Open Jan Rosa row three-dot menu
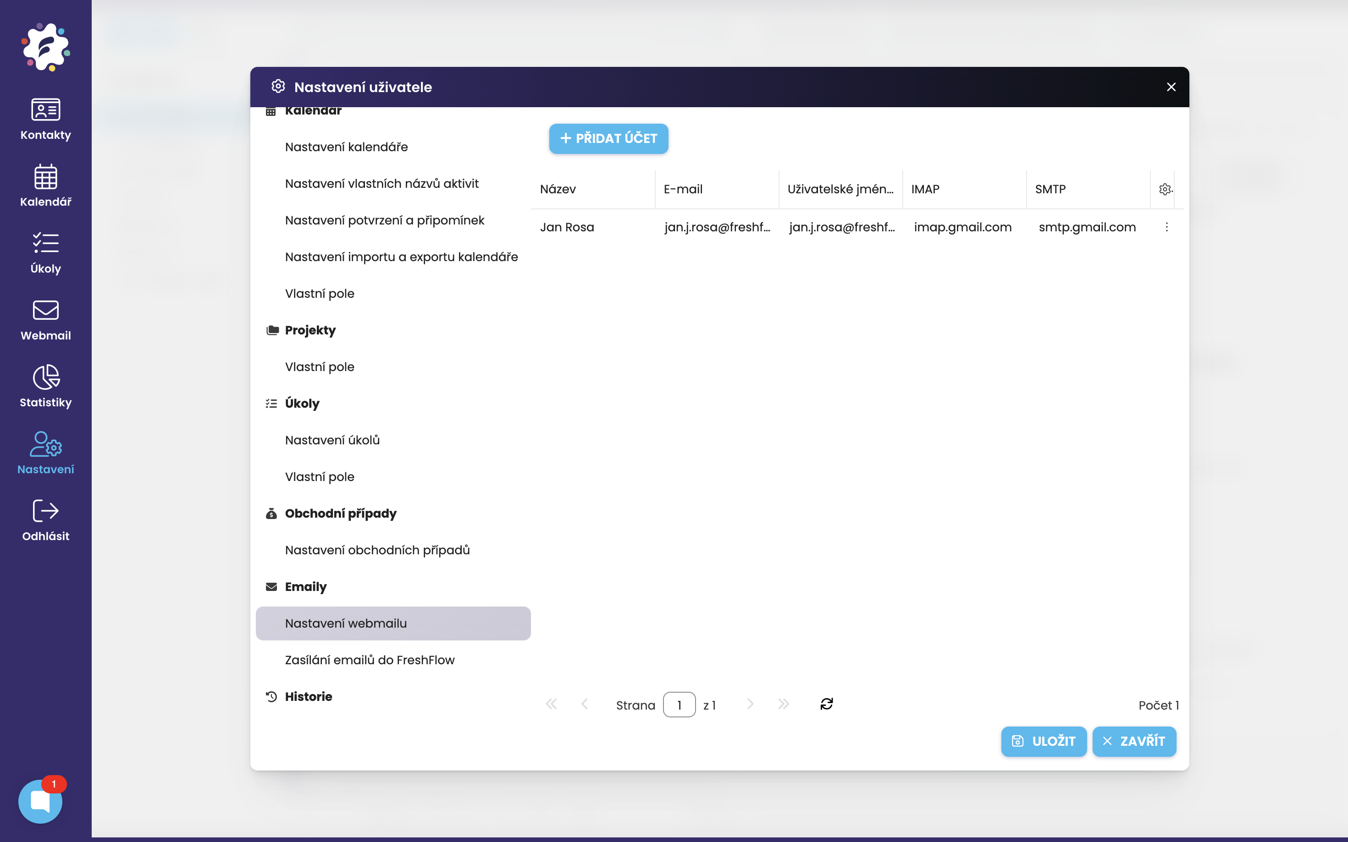 point(1166,227)
